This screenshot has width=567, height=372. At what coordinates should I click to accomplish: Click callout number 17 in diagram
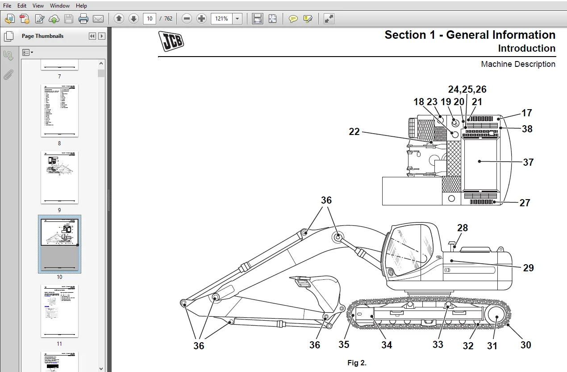tap(527, 113)
